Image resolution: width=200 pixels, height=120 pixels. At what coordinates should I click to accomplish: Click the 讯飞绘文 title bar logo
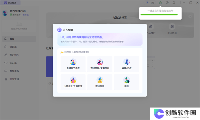pyautogui.click(x=10, y=3)
